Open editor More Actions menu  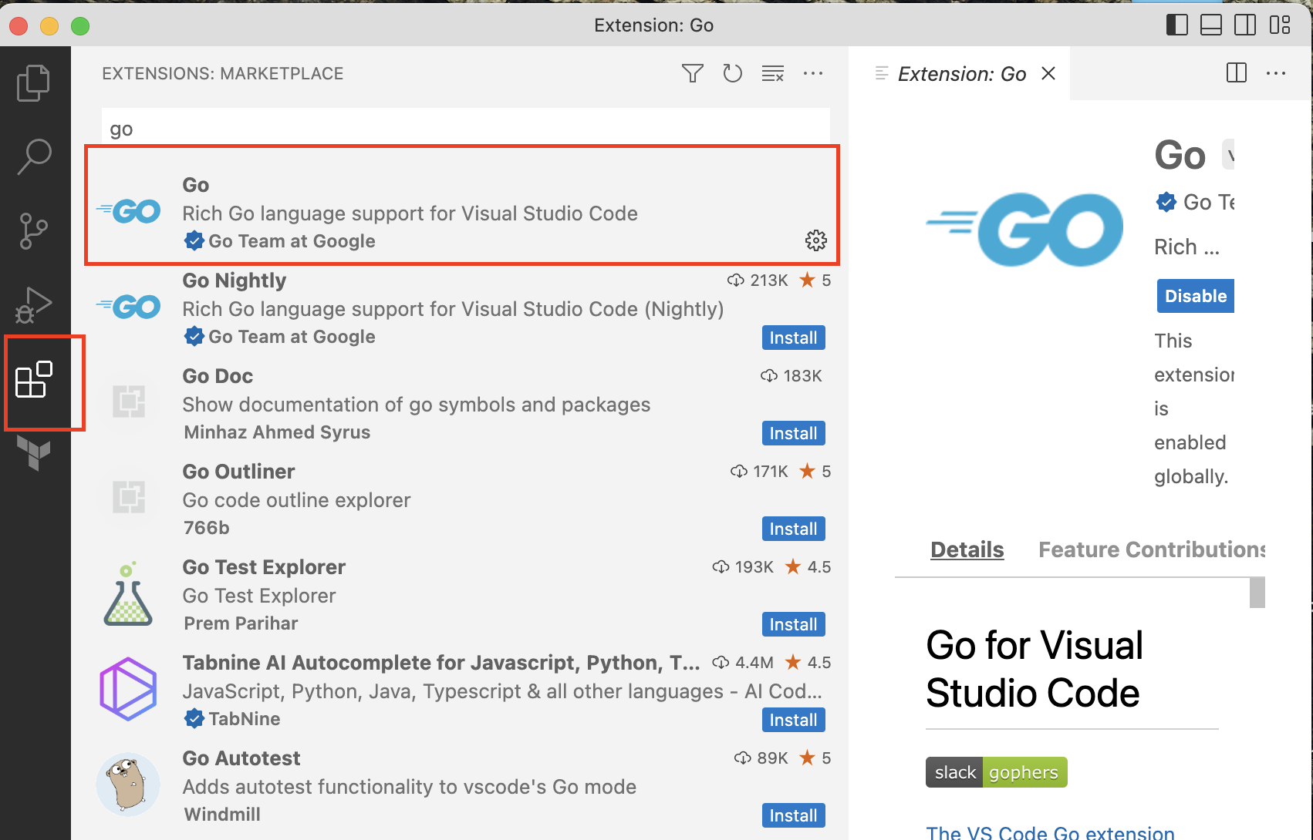coord(1276,73)
